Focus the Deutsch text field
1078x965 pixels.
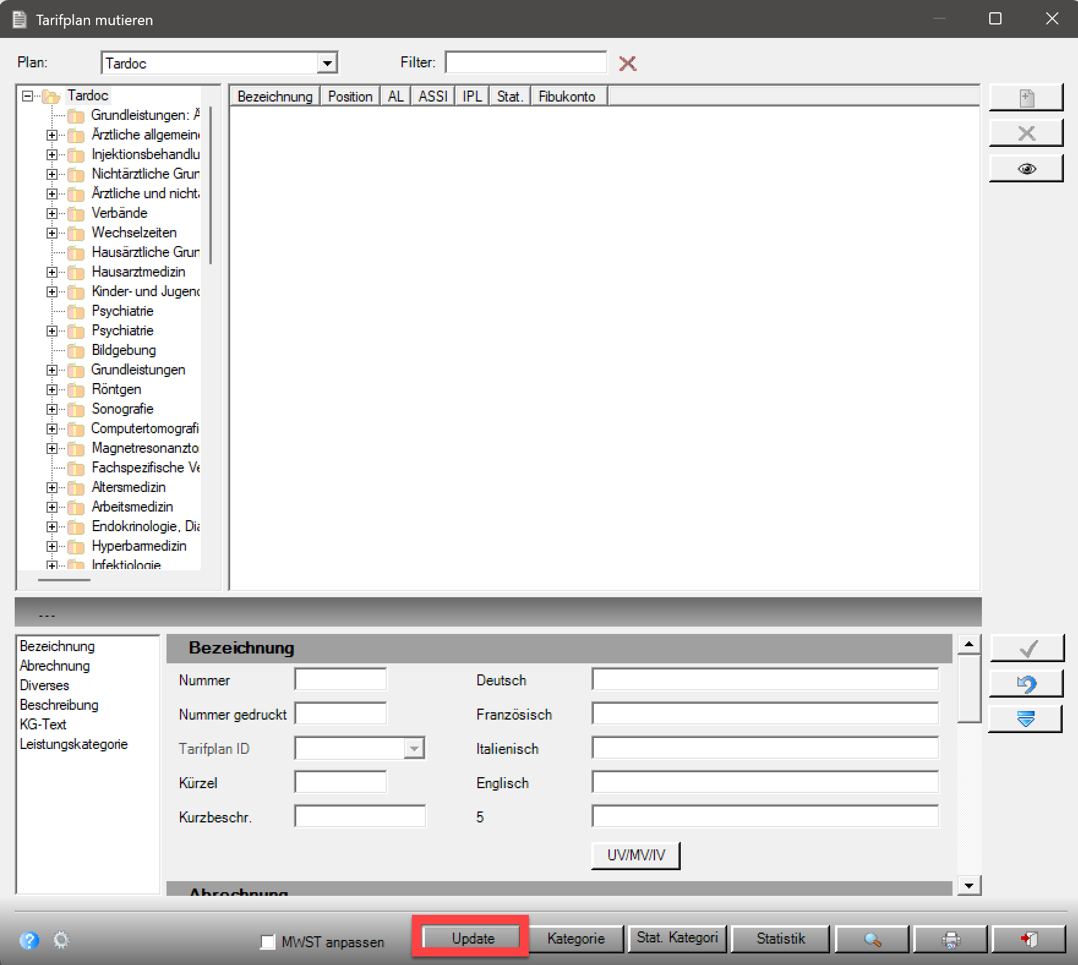(765, 679)
